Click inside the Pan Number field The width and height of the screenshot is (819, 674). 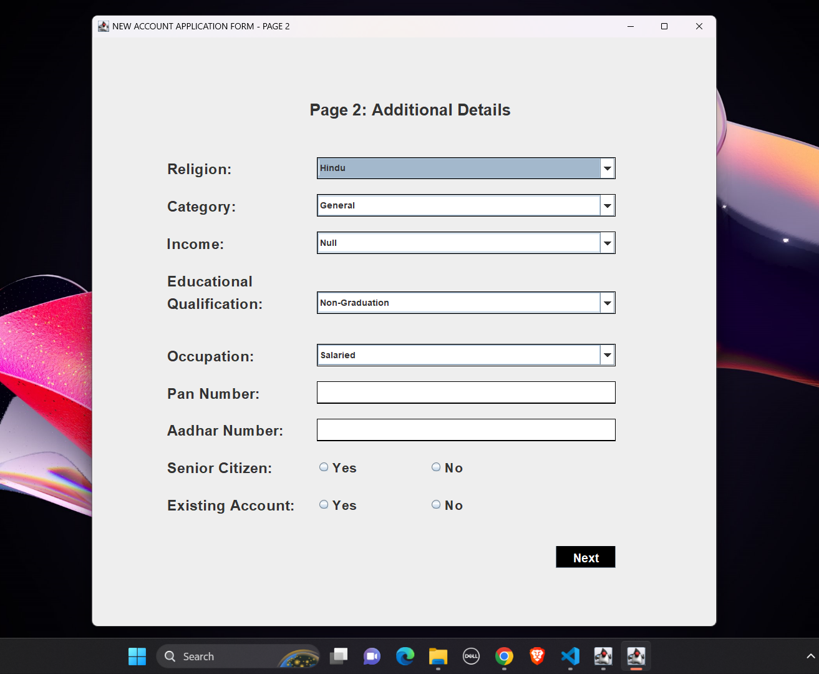pos(466,393)
